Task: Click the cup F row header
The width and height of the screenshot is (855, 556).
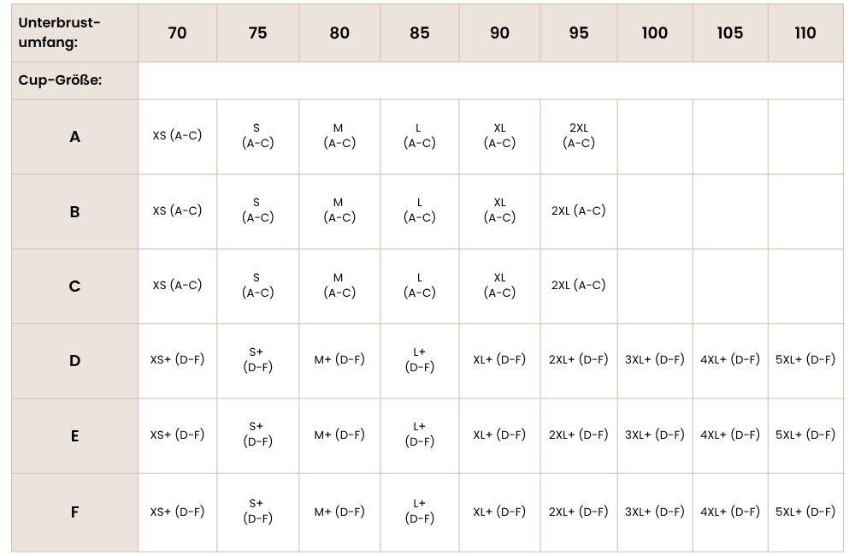Action: (74, 512)
